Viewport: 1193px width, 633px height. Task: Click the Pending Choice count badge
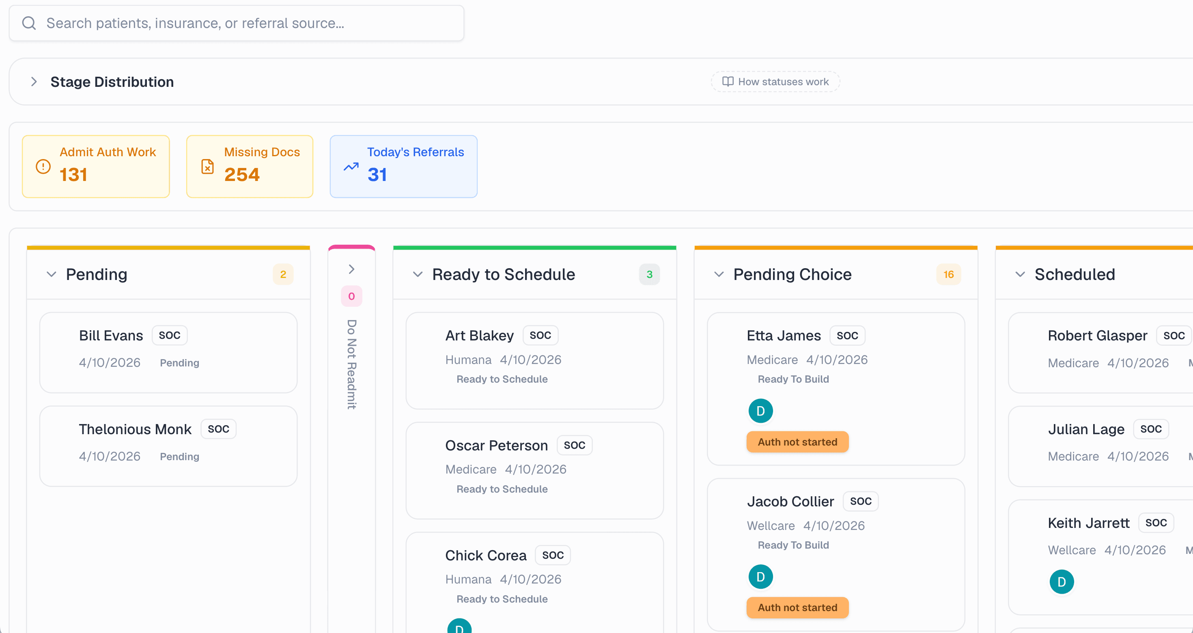948,275
